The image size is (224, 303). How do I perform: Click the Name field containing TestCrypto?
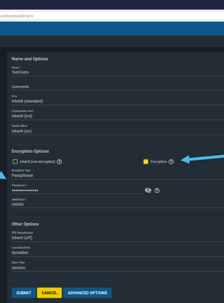pyautogui.click(x=118, y=72)
